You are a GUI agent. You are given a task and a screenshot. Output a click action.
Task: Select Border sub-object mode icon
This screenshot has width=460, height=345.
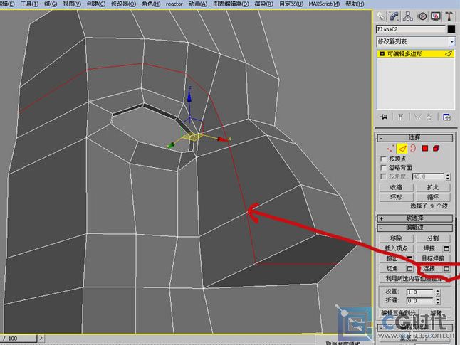click(412, 149)
